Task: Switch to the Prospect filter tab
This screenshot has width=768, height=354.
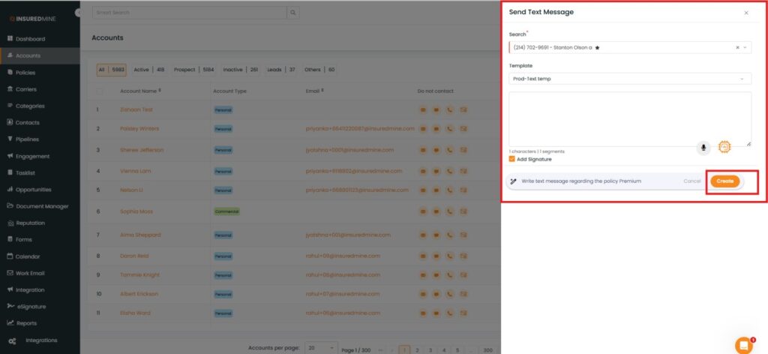Action: (184, 70)
